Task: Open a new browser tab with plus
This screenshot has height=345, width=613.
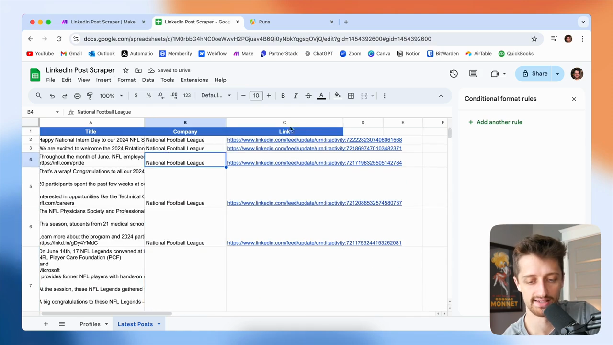Action: pos(346,22)
